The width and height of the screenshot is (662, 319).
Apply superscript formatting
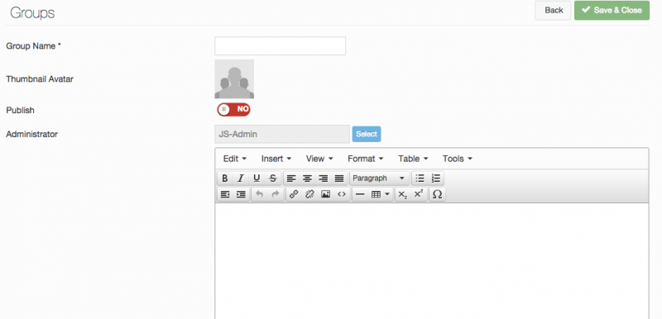pyautogui.click(x=419, y=194)
